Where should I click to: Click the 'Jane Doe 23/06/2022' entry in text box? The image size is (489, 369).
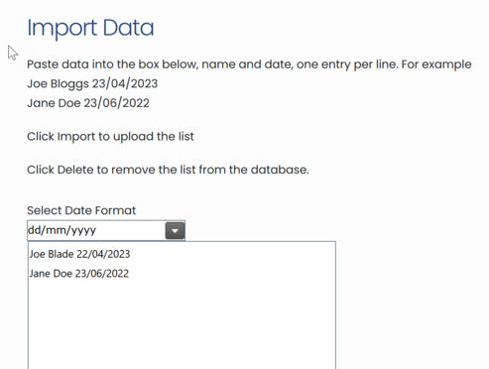[x=79, y=274]
